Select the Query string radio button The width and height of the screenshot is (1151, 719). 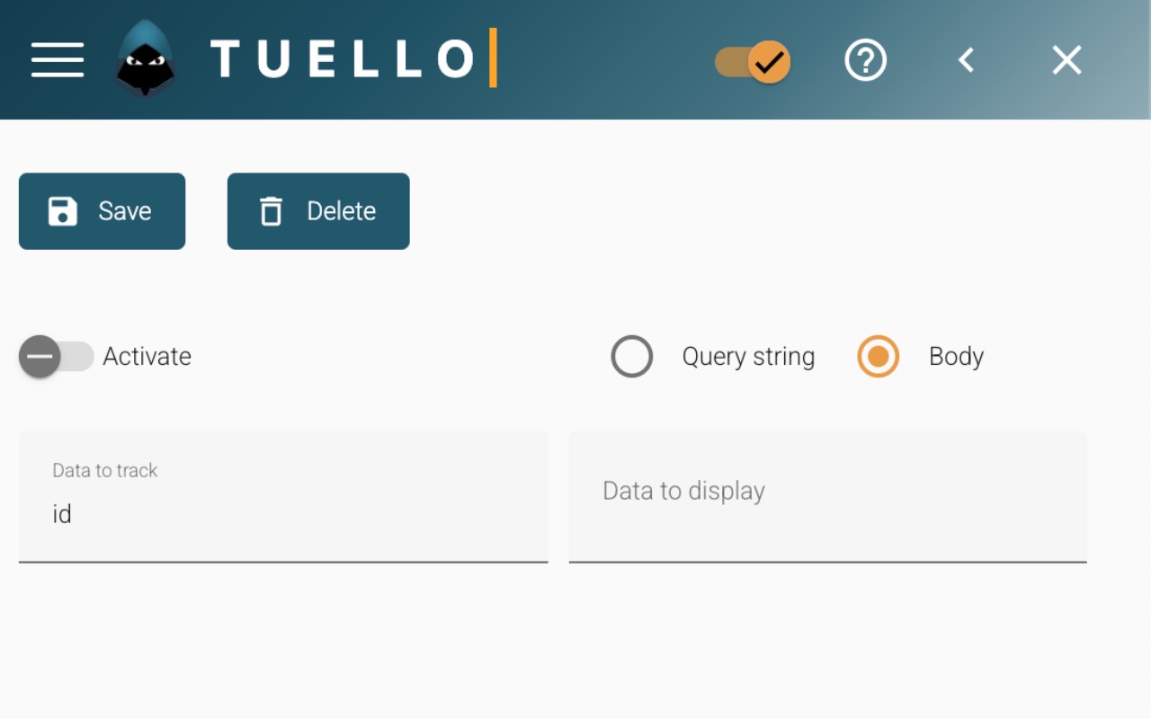pyautogui.click(x=631, y=357)
